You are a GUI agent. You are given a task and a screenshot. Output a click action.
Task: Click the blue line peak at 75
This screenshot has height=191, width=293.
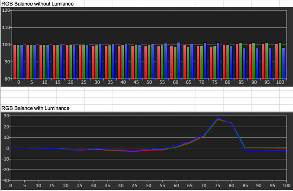pyautogui.click(x=218, y=117)
